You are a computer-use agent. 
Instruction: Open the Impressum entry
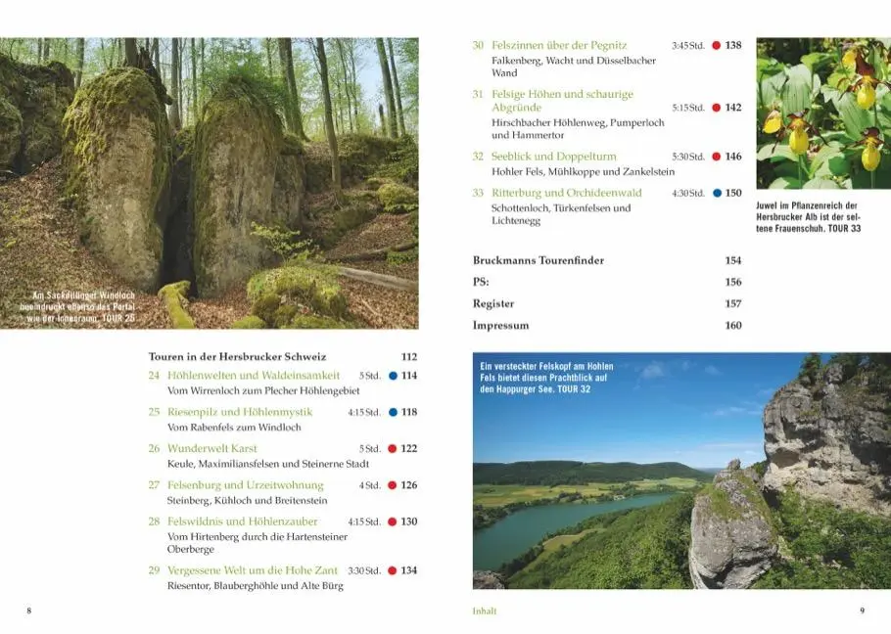click(500, 325)
